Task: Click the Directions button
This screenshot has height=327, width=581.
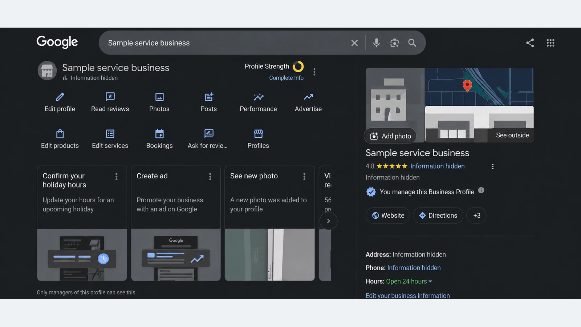Action: tap(438, 215)
